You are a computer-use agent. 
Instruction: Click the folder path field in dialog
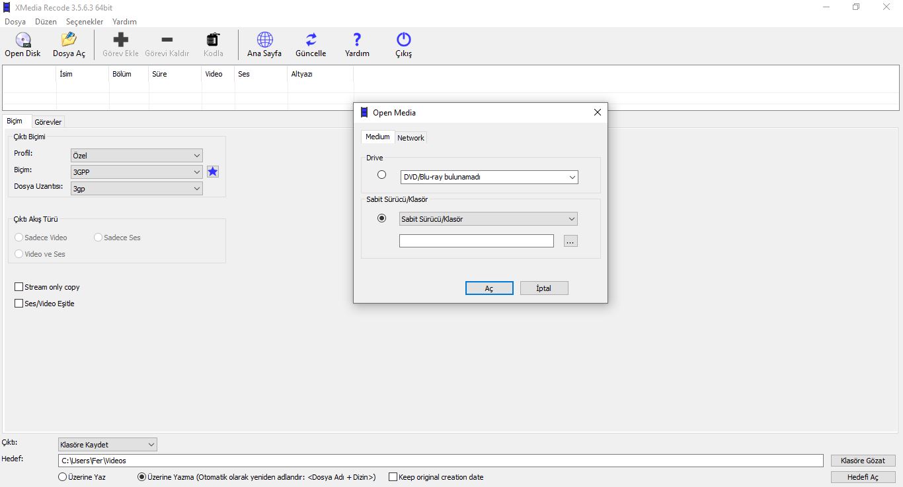pos(477,241)
